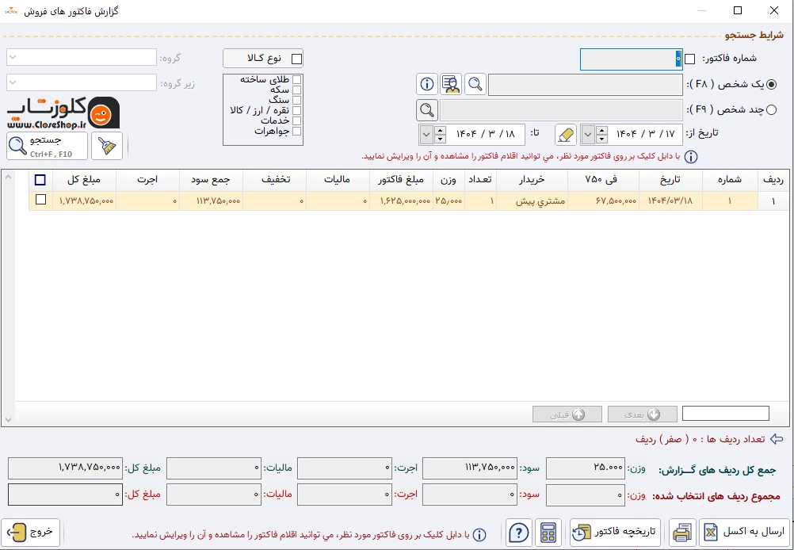Sort by the جمع سود column header

(211, 180)
